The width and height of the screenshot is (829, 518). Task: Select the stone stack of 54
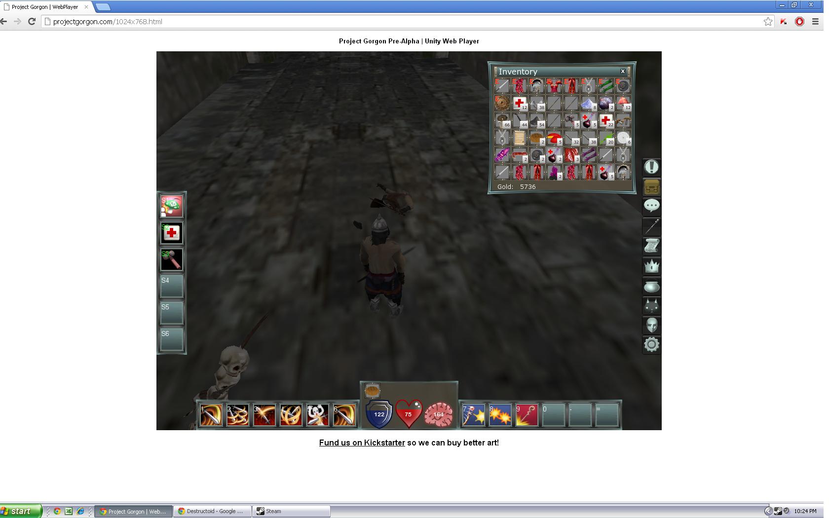(536, 120)
